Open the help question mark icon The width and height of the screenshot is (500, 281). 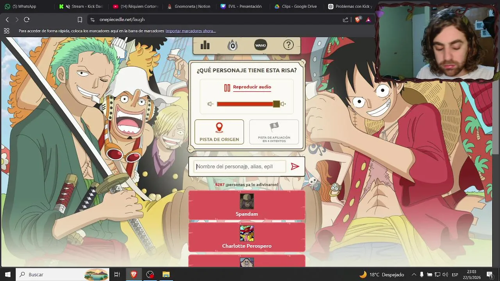pyautogui.click(x=288, y=45)
